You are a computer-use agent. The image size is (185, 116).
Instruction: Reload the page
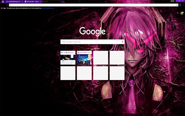coord(7,5)
